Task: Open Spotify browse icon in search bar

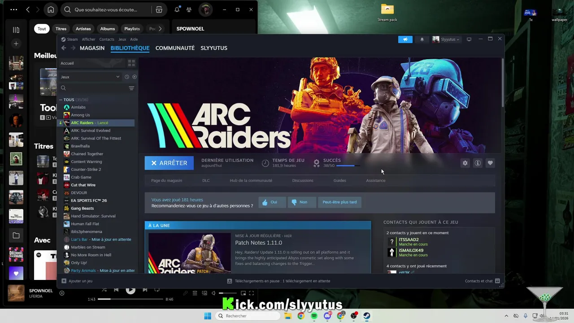Action: click(x=159, y=9)
